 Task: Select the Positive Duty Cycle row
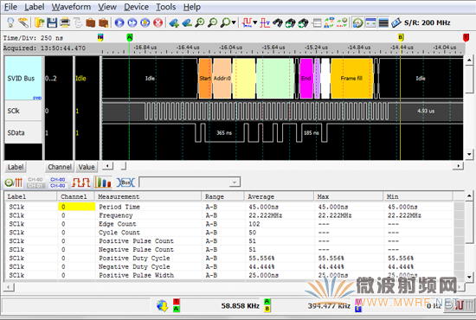(x=230, y=258)
